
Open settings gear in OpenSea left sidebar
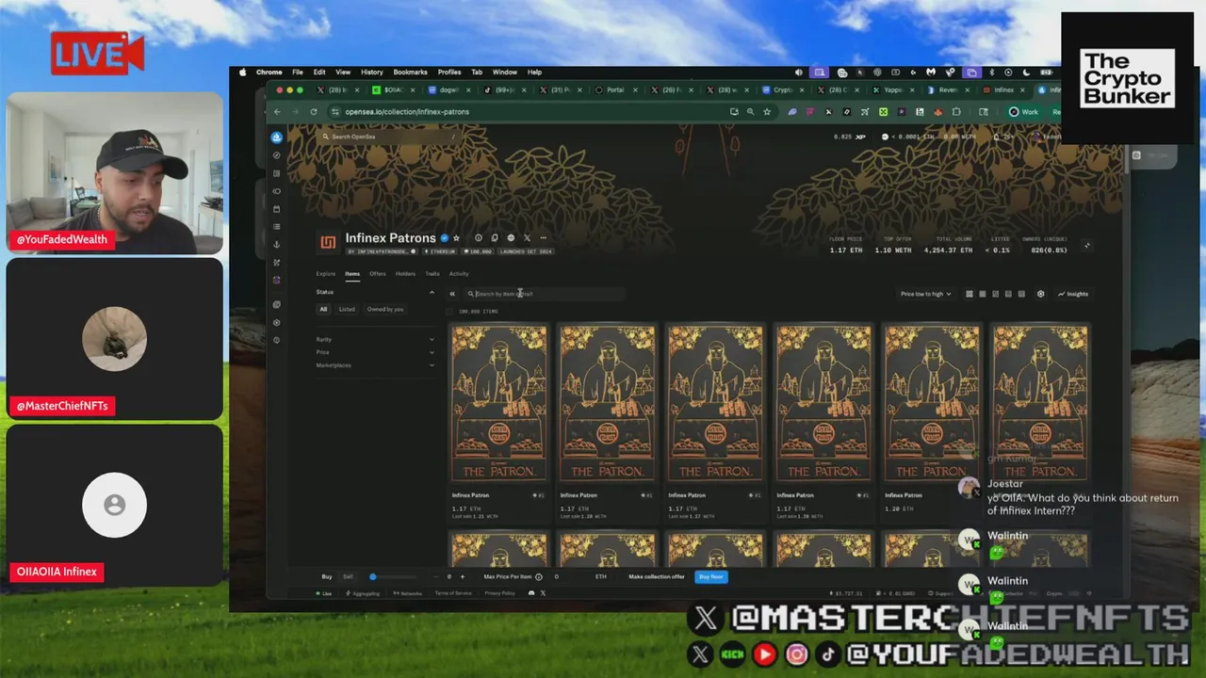pyautogui.click(x=276, y=322)
